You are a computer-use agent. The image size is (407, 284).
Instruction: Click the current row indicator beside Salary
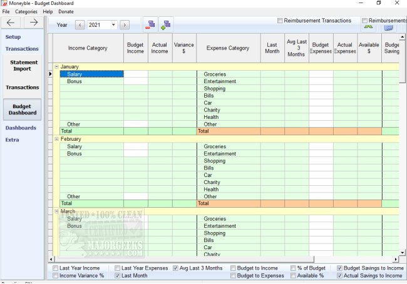pyautogui.click(x=50, y=74)
